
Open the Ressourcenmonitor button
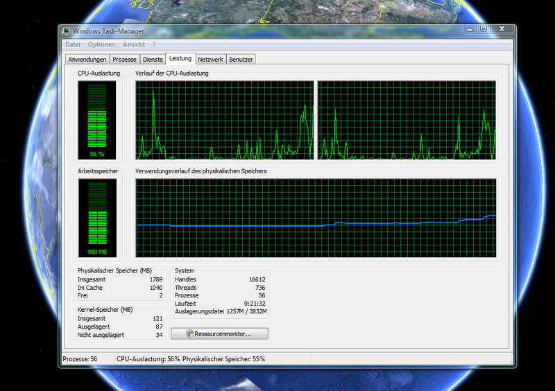(219, 333)
